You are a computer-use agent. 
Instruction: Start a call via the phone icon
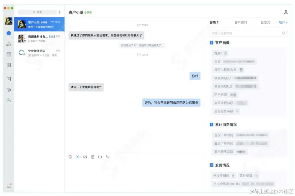point(108,157)
